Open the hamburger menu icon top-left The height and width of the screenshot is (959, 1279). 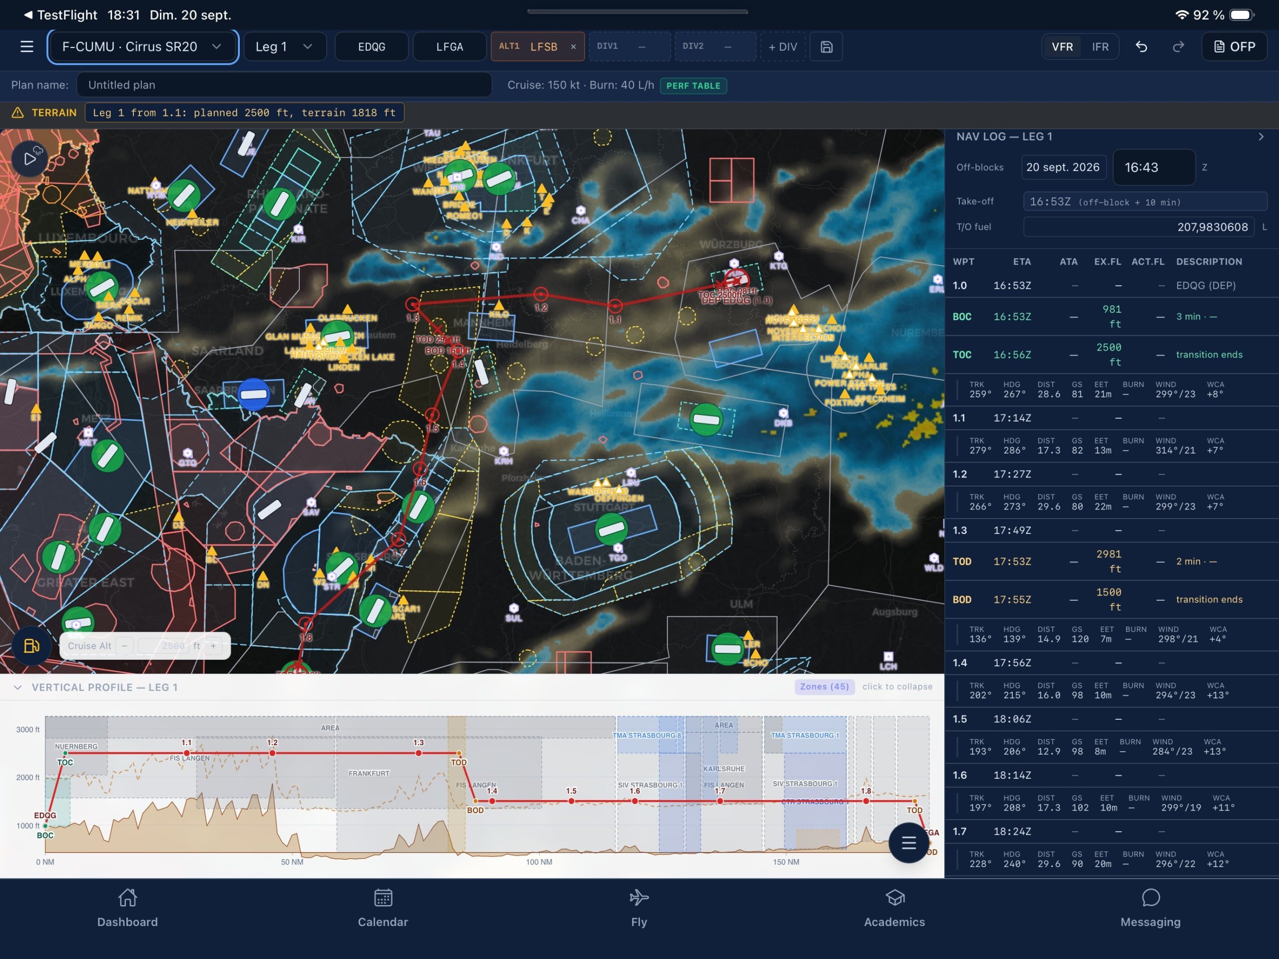click(26, 47)
